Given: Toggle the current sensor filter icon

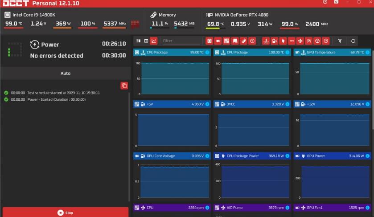Looking at the screenshot, I should 292,41.
